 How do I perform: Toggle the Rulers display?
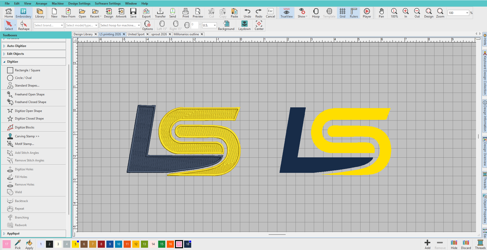(354, 13)
